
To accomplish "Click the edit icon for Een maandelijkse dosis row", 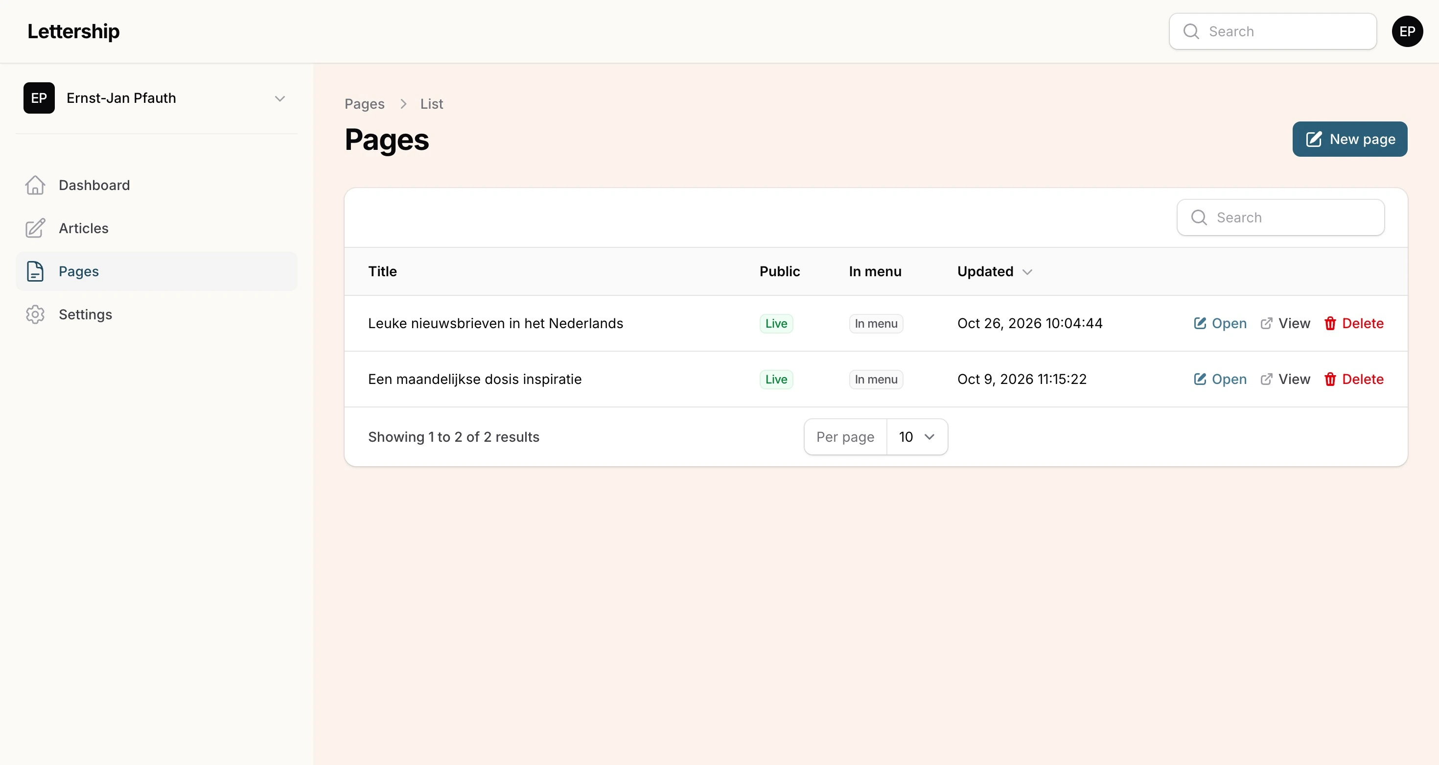I will click(1200, 379).
